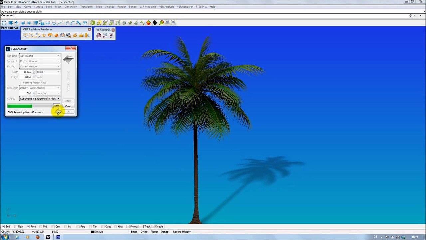Click the circular rotate arrows icon in VSR Realtime Renderer
The height and width of the screenshot is (240, 426).
[x=38, y=35]
